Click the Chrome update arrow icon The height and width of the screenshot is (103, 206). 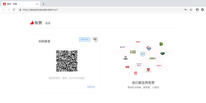tap(202, 10)
